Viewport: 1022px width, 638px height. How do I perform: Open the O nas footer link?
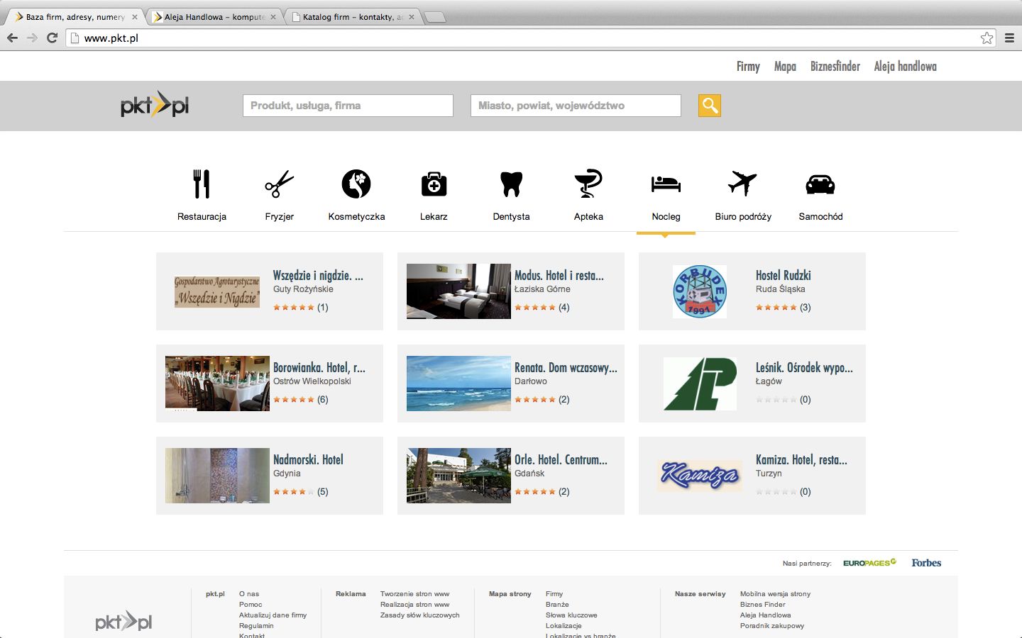pyautogui.click(x=249, y=594)
